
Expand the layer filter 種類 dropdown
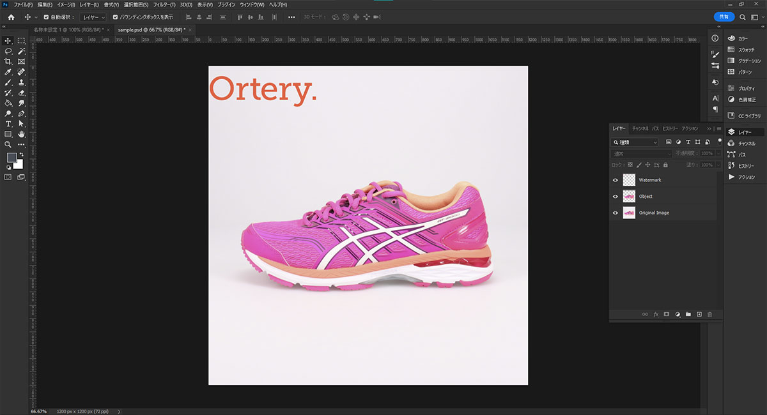[635, 142]
